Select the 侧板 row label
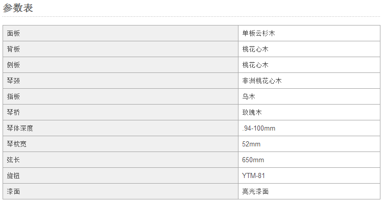This screenshot has height=202, width=383. [121, 65]
